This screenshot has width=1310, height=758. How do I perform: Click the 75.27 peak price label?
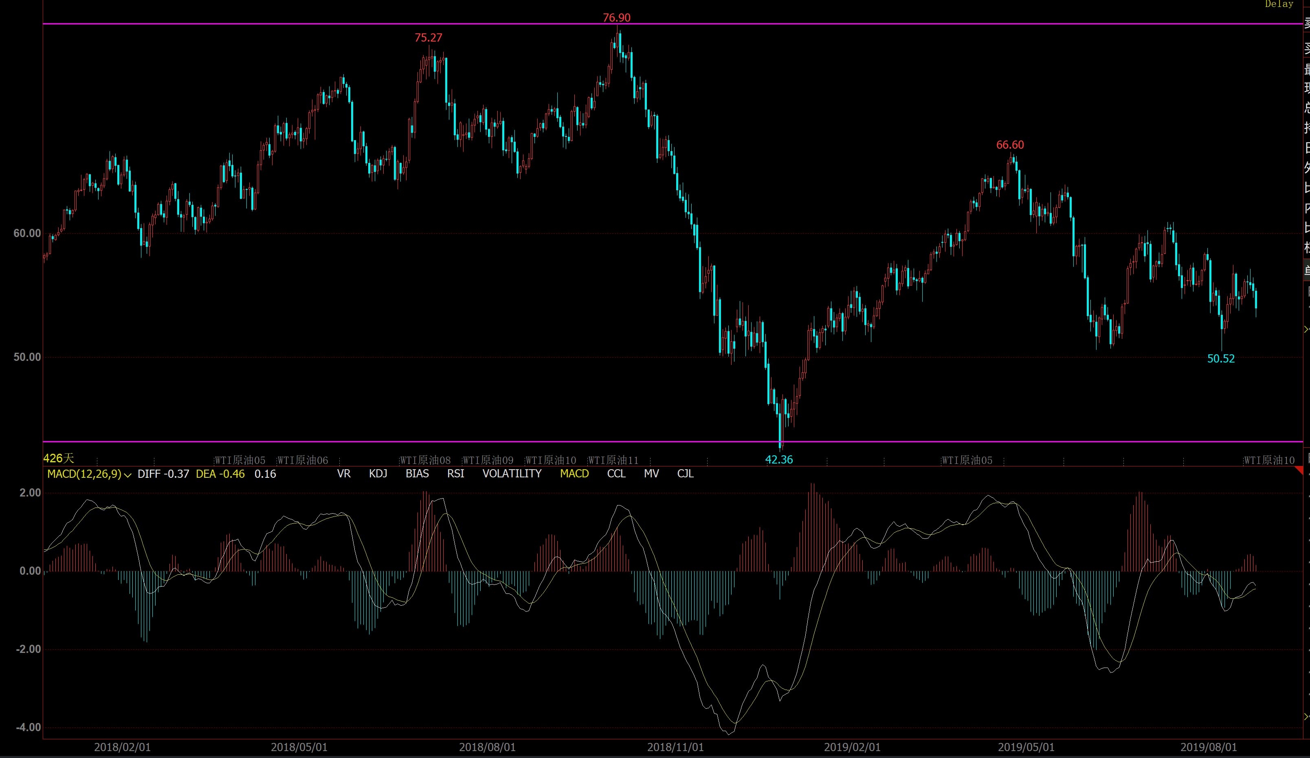(x=429, y=37)
